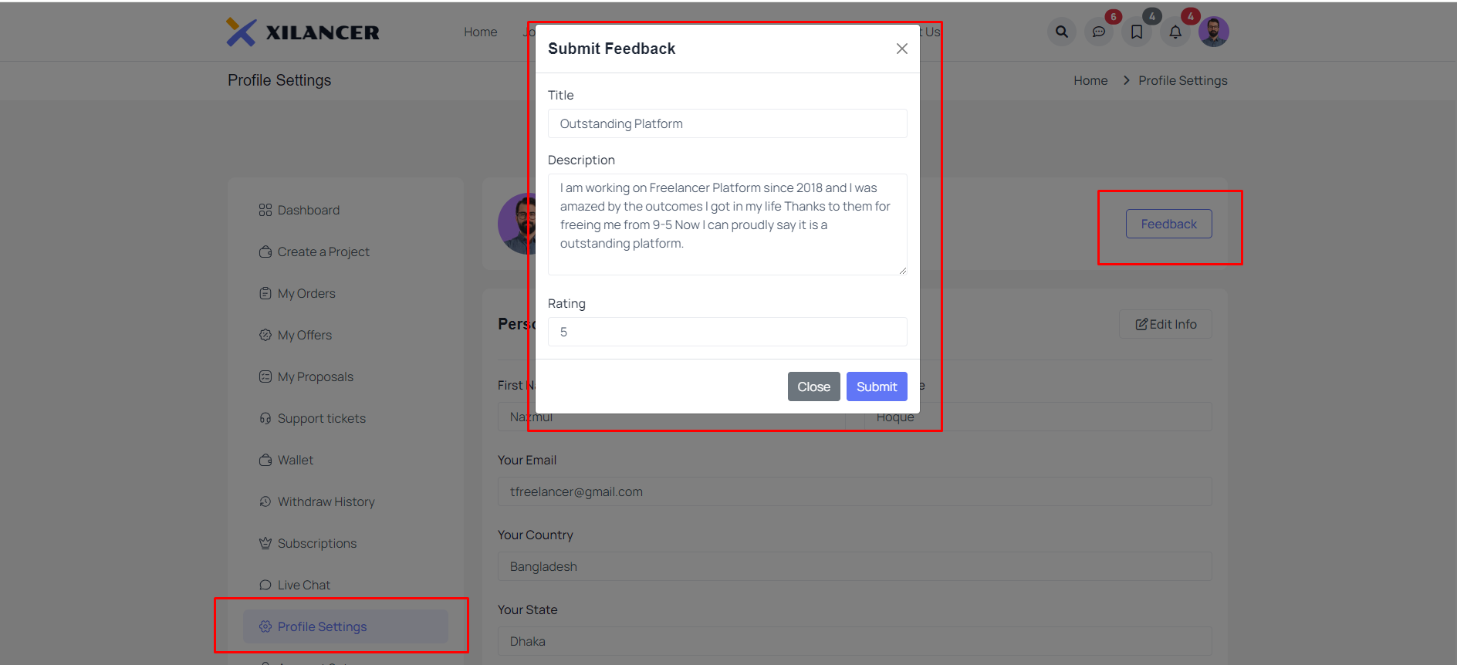Close the Submit Feedback dialog with X

tap(901, 49)
